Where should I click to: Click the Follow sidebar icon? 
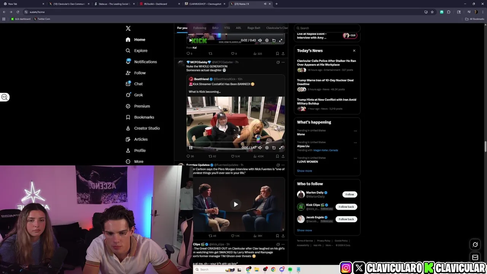(x=128, y=73)
